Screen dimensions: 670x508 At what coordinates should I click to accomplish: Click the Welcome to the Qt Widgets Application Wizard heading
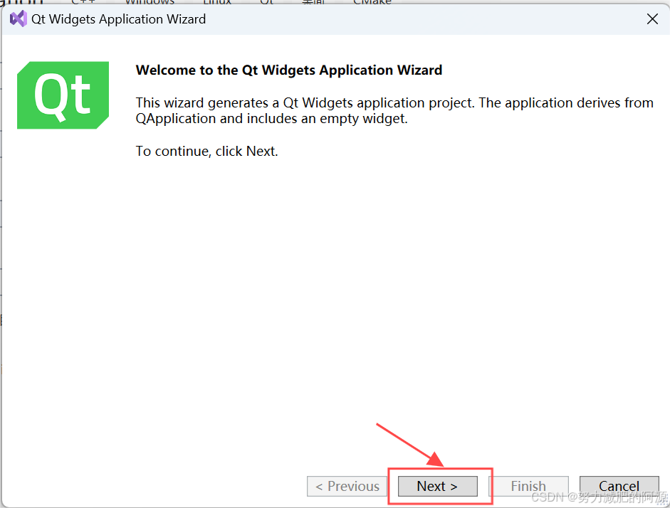[x=289, y=70]
